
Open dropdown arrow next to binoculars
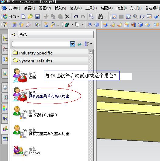pos(106,18)
